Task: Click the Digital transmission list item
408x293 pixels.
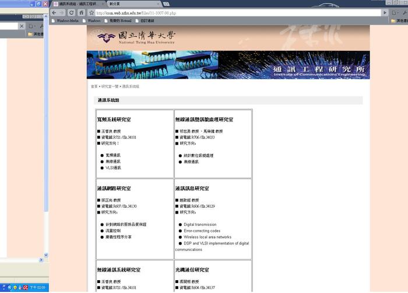Action: click(200, 225)
